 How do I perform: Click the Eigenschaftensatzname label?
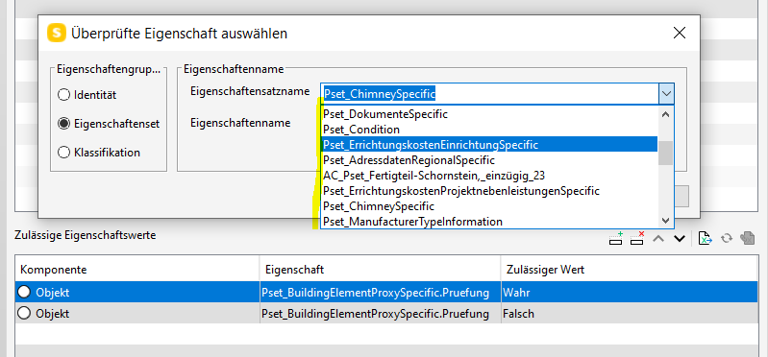pos(250,91)
